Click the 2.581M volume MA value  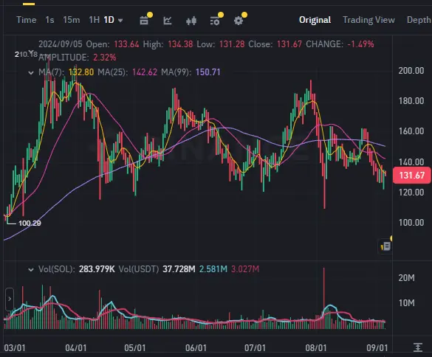[x=213, y=269]
